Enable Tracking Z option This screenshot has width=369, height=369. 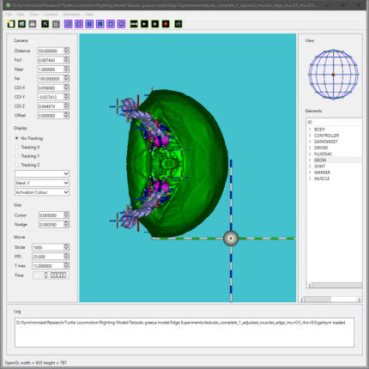point(17,165)
